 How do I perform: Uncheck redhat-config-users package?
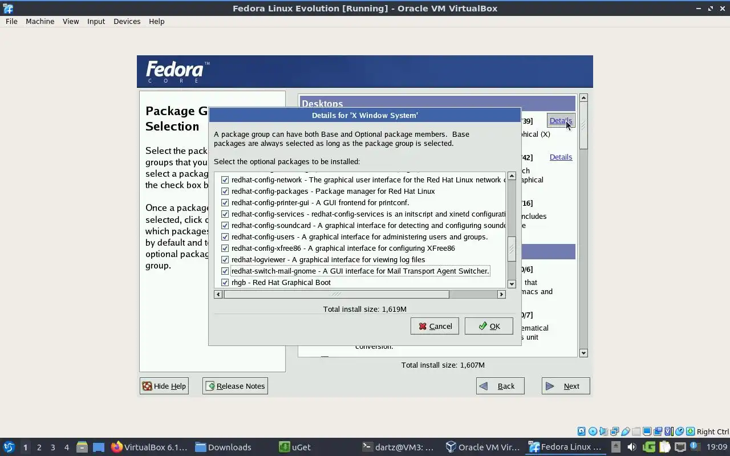(225, 237)
